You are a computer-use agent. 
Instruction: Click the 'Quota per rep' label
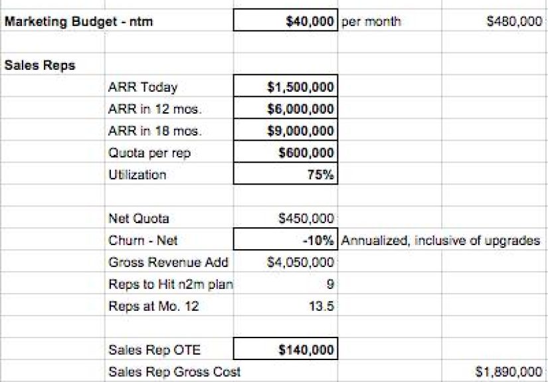[x=149, y=153]
